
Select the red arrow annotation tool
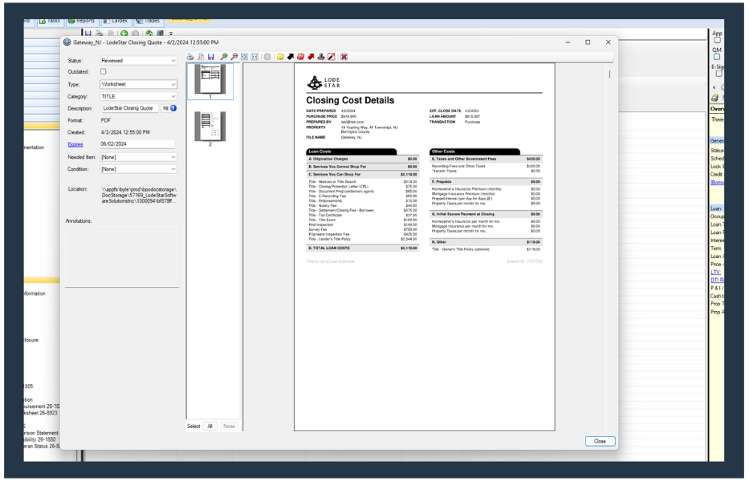pyautogui.click(x=311, y=57)
